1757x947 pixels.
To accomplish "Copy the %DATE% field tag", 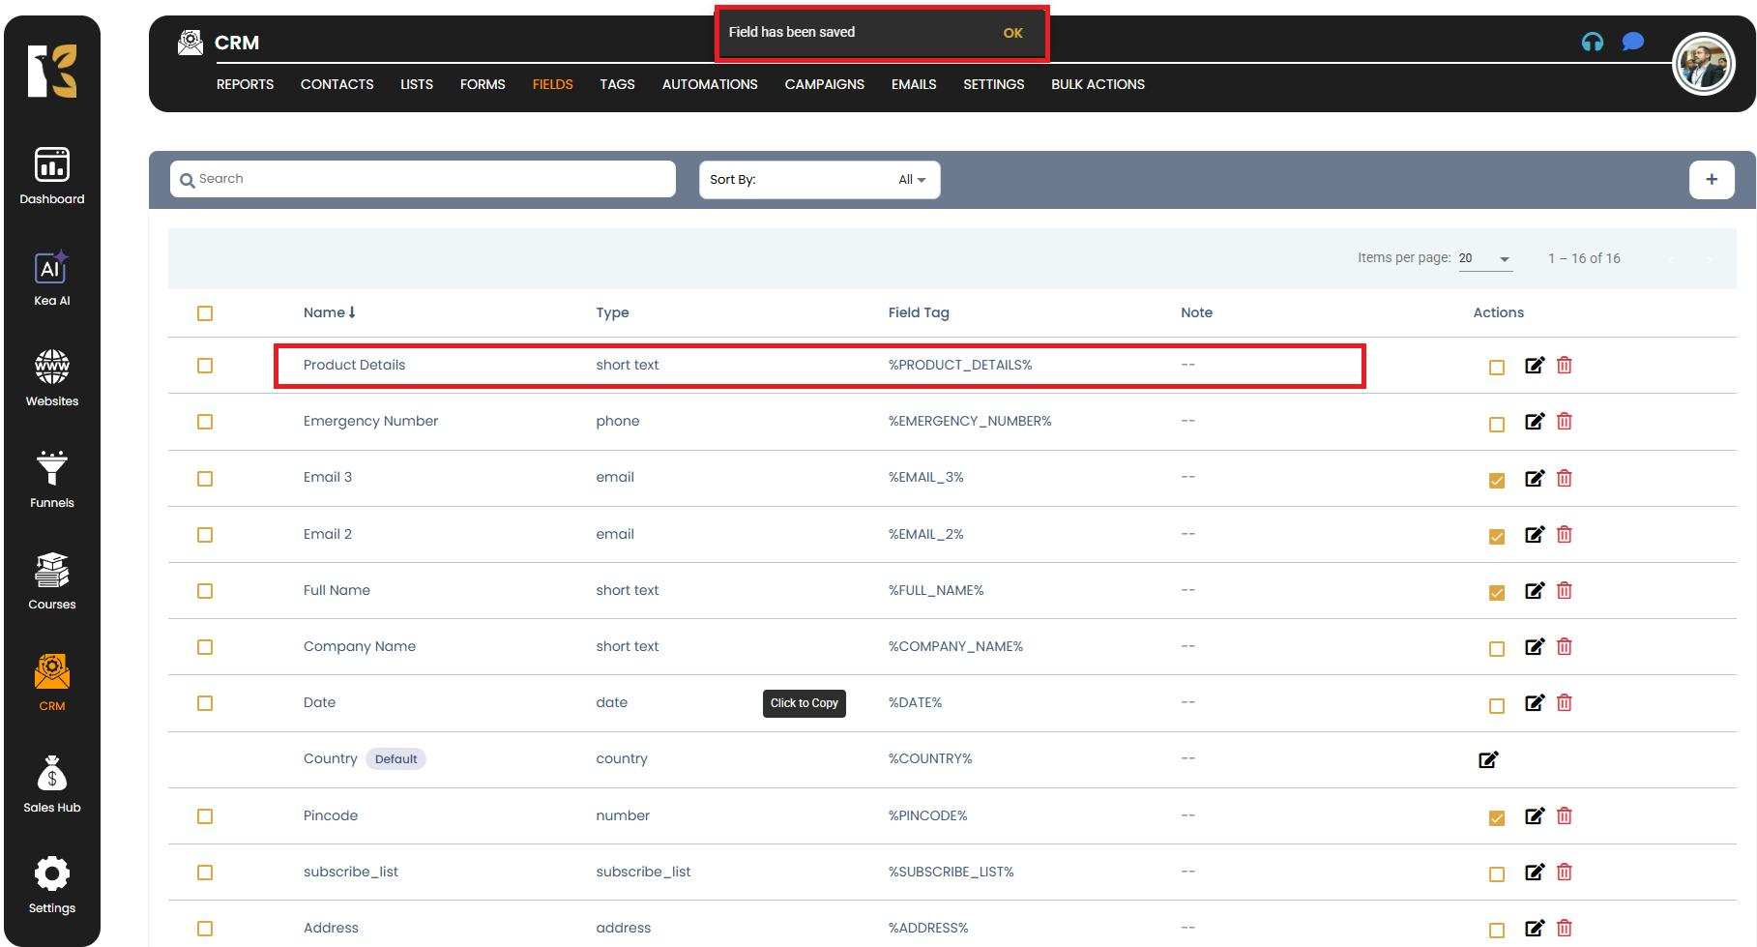I will click(x=915, y=702).
